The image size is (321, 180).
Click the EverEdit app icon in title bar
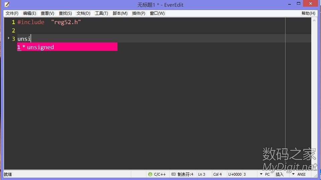click(x=6, y=5)
